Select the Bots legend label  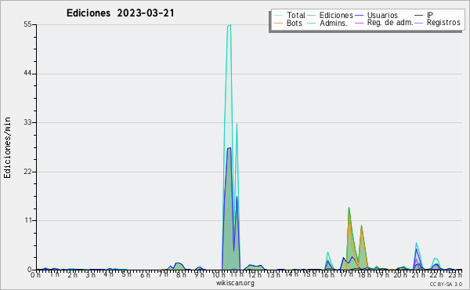click(294, 23)
